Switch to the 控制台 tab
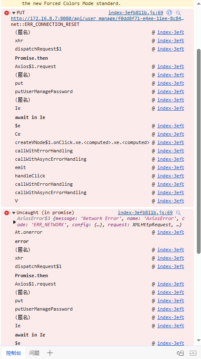201x359 pixels. pos(13,353)
